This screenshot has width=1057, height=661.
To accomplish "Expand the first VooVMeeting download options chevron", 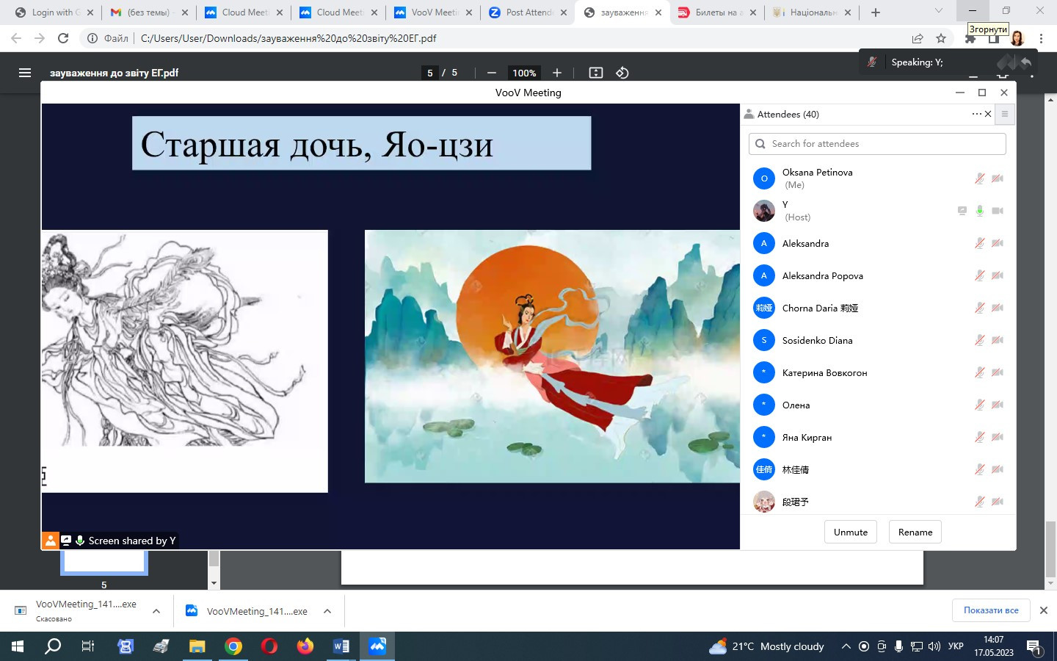I will [x=156, y=611].
